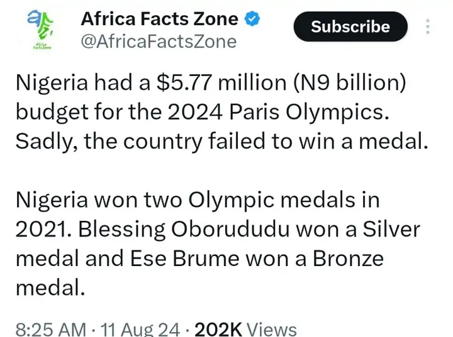This screenshot has width=453, height=337.
Task: Visit the @AfricaFactsZone handle link
Action: (x=159, y=42)
